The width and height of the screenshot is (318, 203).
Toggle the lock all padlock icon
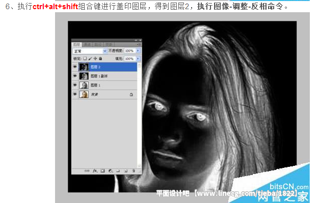click(x=100, y=59)
